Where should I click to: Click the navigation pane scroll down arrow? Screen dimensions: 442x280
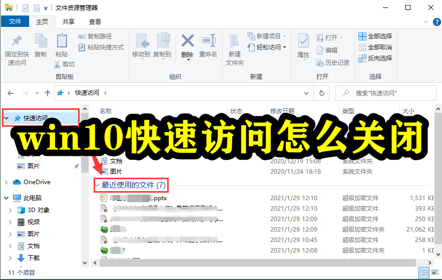tap(85, 263)
